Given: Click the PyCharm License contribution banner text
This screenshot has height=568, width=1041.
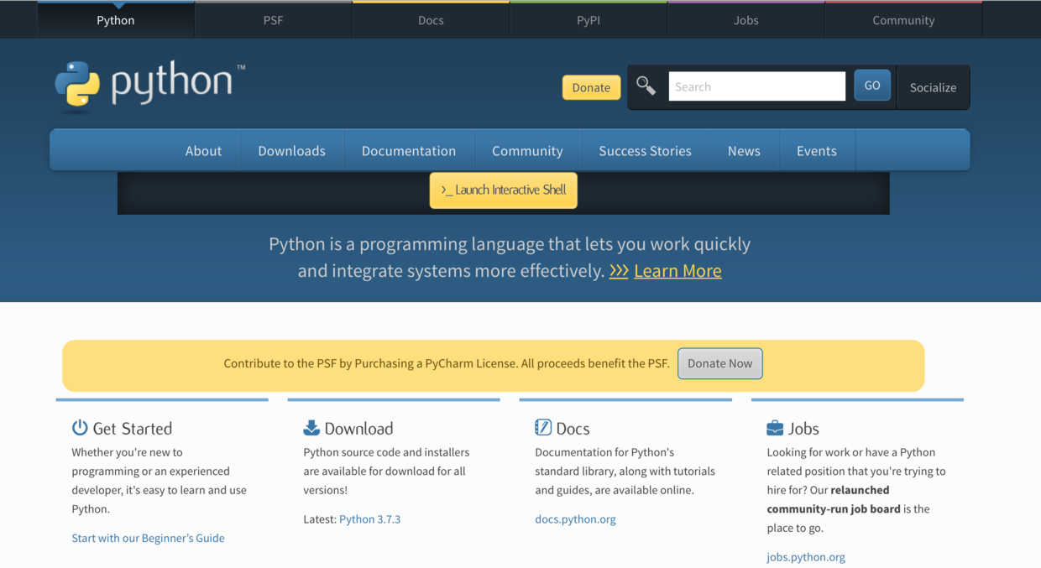Looking at the screenshot, I should [x=447, y=363].
